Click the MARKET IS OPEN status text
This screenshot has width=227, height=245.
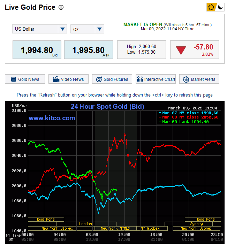[x=143, y=24]
